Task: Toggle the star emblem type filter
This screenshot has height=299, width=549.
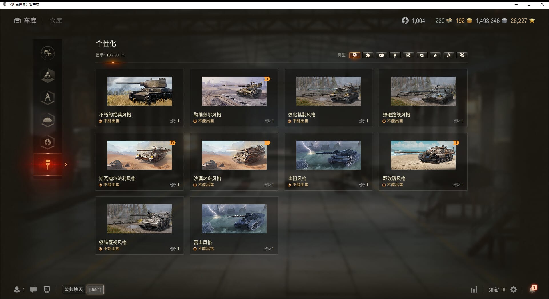Action: (435, 55)
